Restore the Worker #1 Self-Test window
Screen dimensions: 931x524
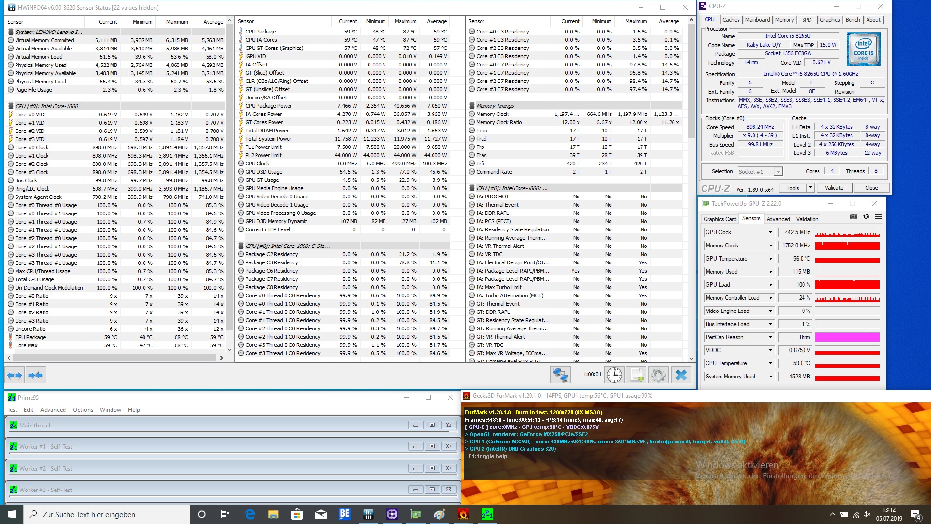point(432,446)
